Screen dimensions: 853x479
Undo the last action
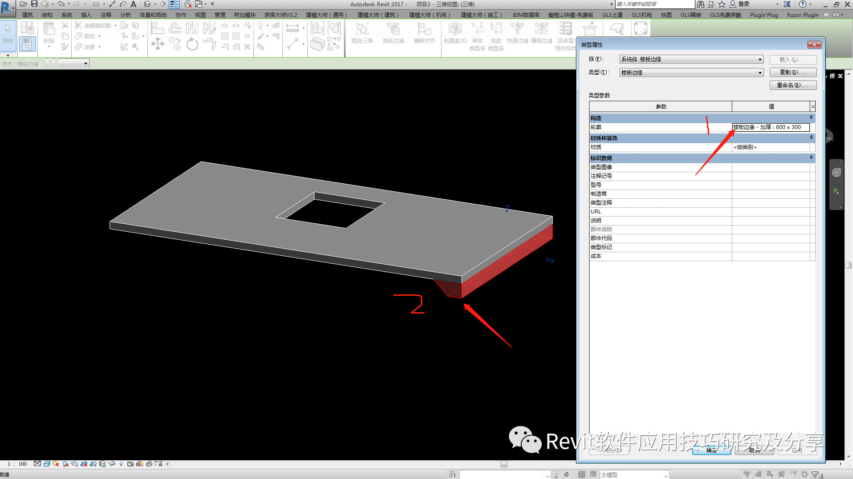tap(61, 4)
